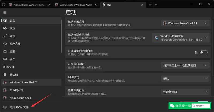Open the 默认终端应用程序 dropdown showing Windows 终端预览
Screen dimensions: 214x112
181,38
